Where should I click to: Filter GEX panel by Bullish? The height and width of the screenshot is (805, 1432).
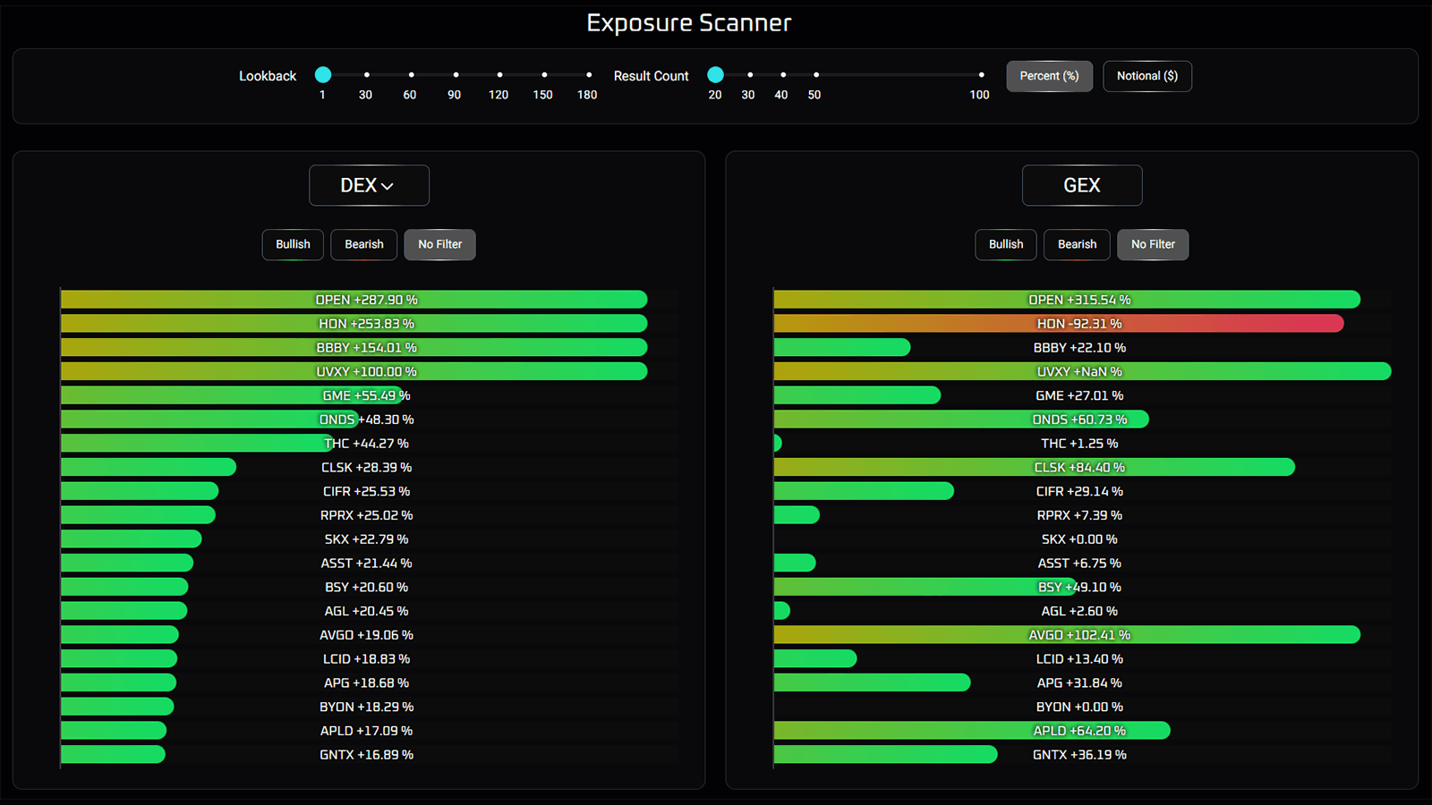(x=1005, y=244)
